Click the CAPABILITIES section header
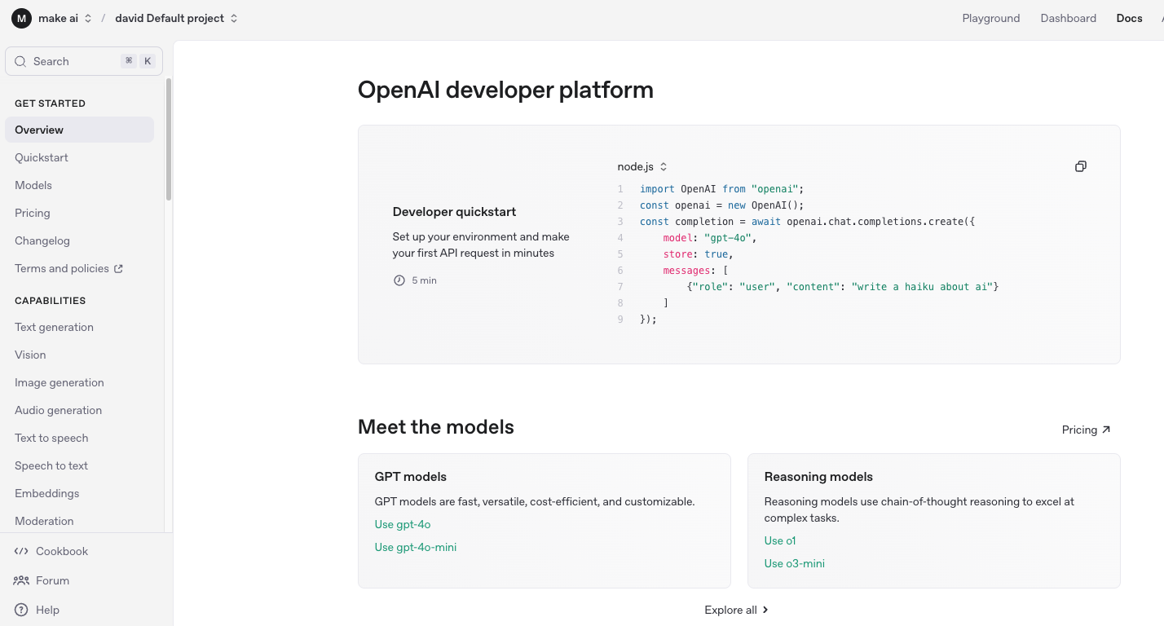The height and width of the screenshot is (626, 1164). pos(50,301)
